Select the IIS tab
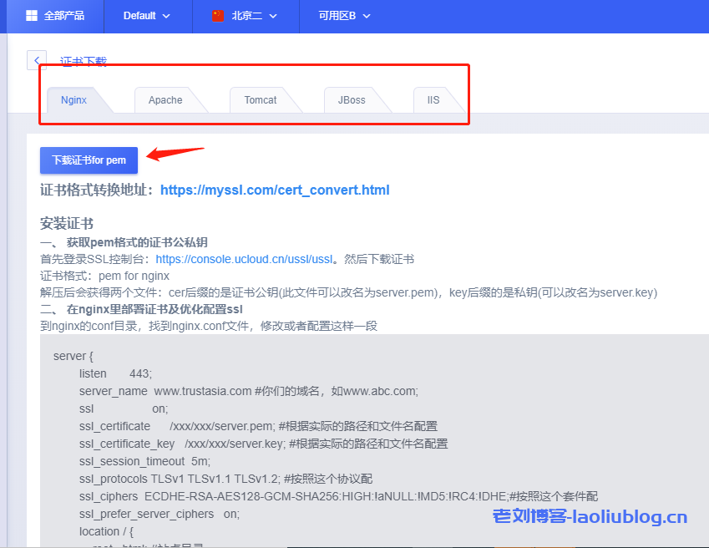This screenshot has height=548, width=709. (433, 100)
